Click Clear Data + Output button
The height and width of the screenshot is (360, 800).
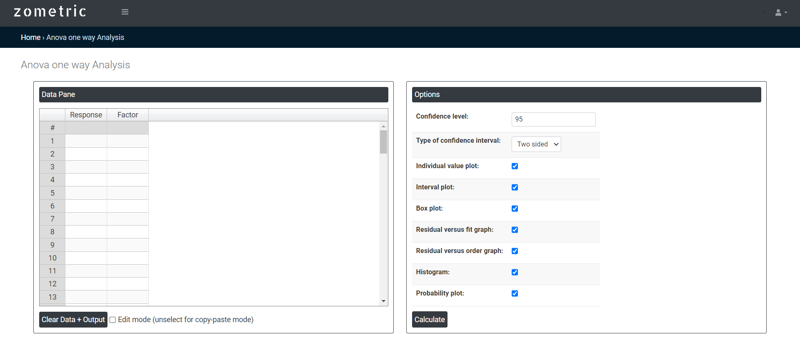point(73,320)
